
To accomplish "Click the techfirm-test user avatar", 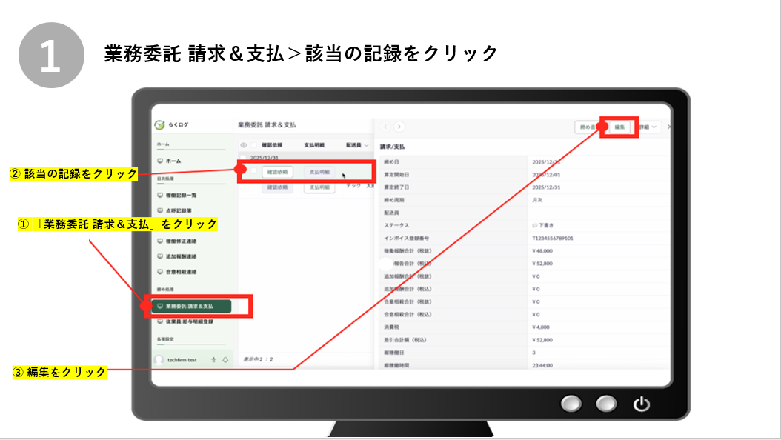I will [x=159, y=359].
